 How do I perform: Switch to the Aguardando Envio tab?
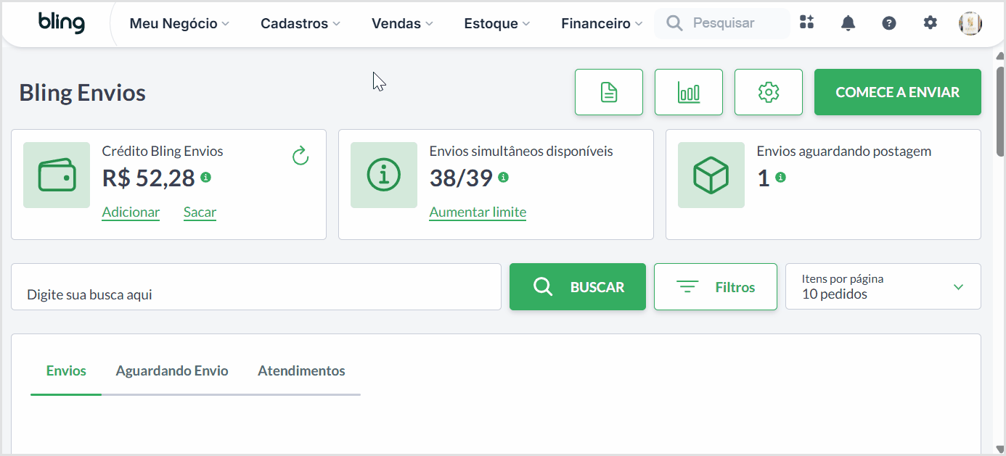pyautogui.click(x=172, y=370)
